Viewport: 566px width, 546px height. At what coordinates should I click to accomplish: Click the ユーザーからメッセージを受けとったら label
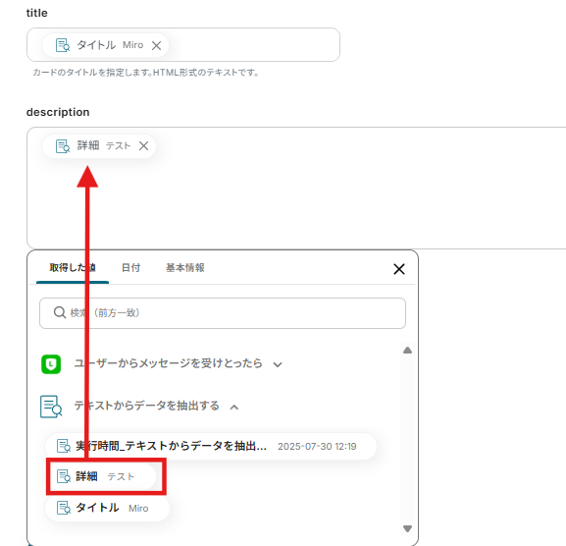[168, 363]
